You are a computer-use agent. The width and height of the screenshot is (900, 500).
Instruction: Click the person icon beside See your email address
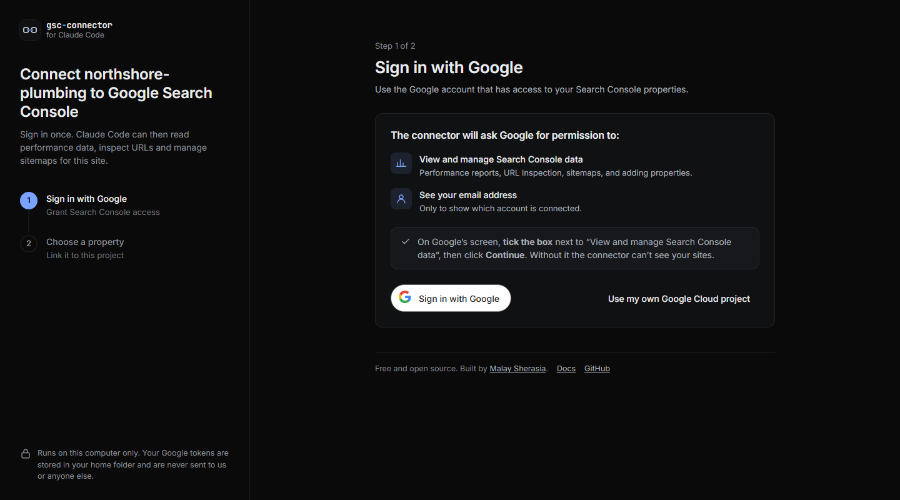401,199
